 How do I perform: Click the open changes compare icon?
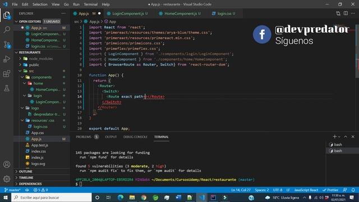pos(338,13)
